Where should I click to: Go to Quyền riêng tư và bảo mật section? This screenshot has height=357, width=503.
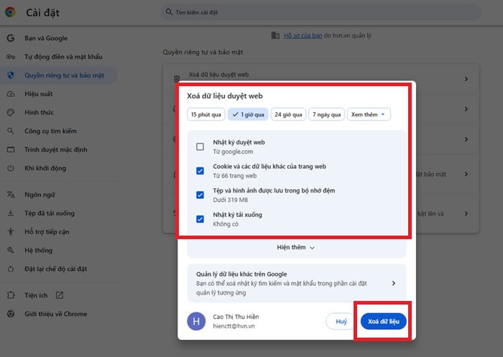tap(59, 75)
